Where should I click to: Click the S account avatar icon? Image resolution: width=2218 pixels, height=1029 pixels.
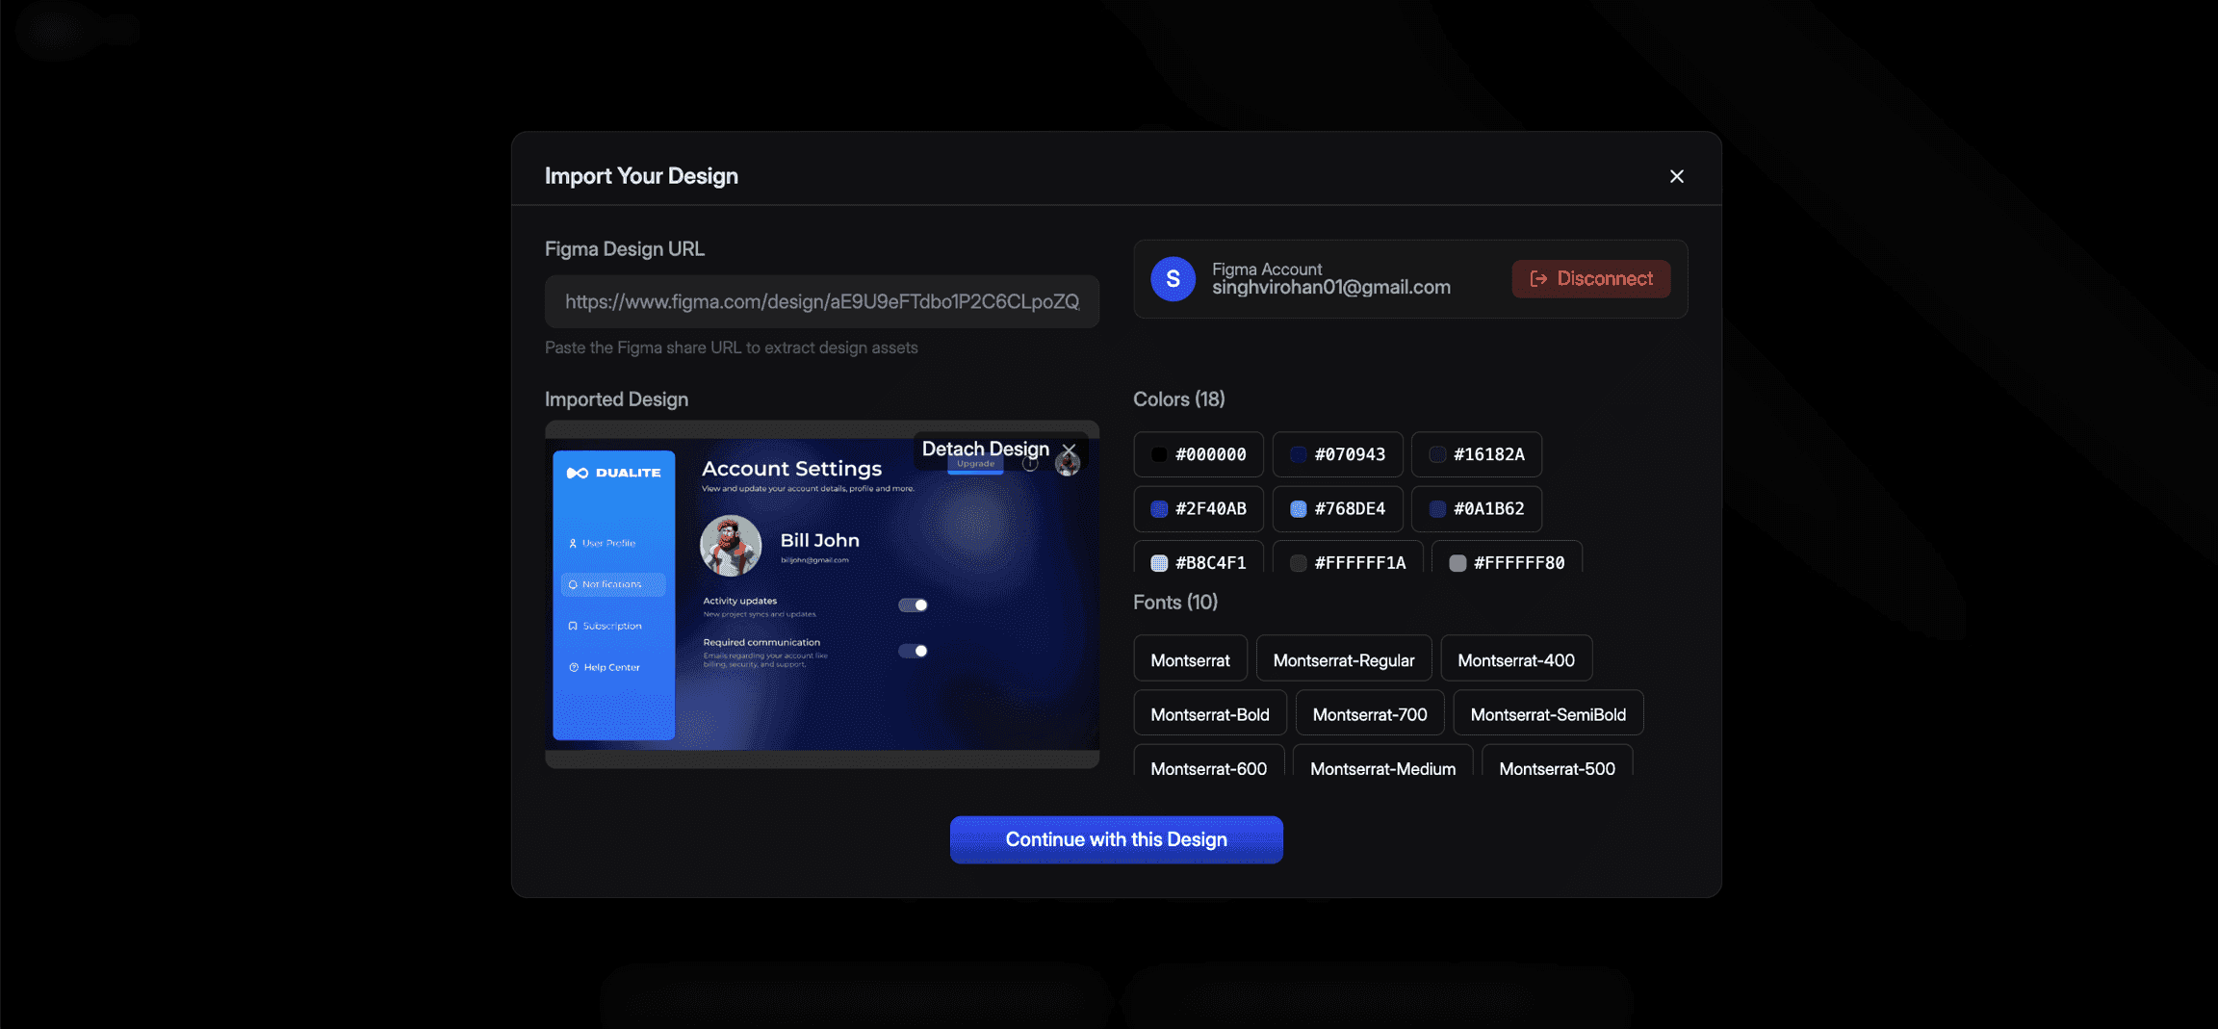click(1173, 279)
